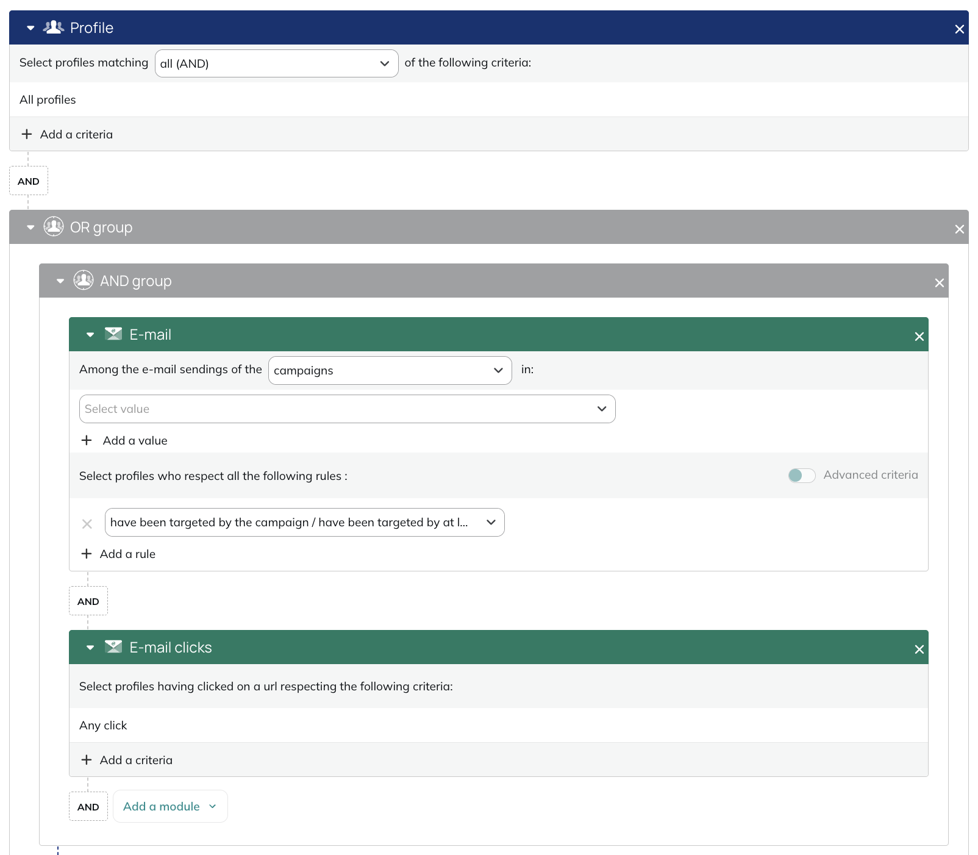The width and height of the screenshot is (978, 855).
Task: Close the E-mail clicks module
Action: tap(919, 649)
